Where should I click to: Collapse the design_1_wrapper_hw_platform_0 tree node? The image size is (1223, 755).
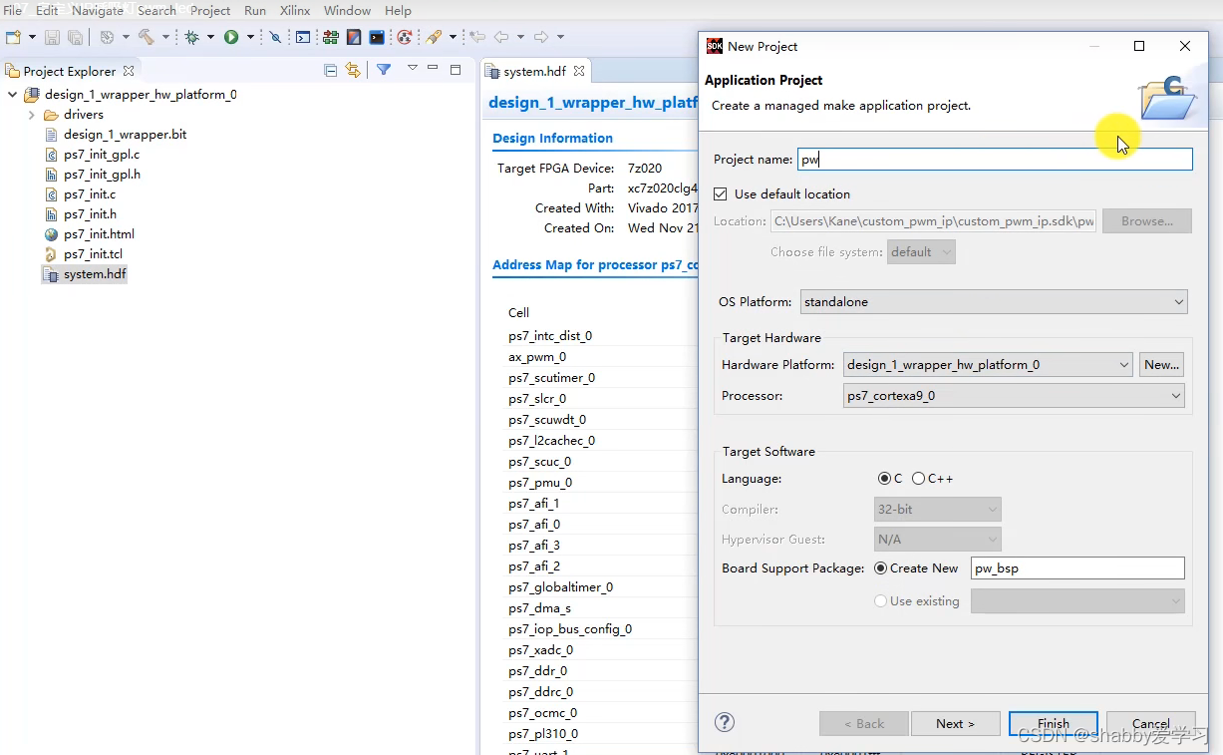tap(12, 95)
